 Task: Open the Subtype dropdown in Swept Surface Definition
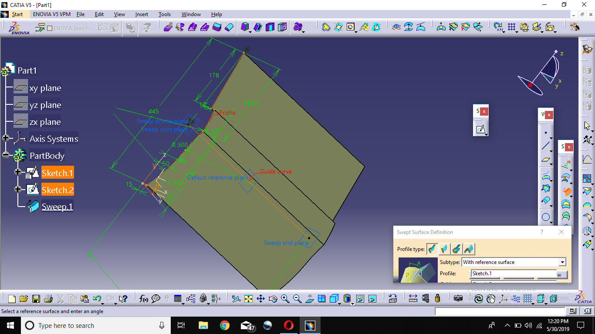[562, 262]
